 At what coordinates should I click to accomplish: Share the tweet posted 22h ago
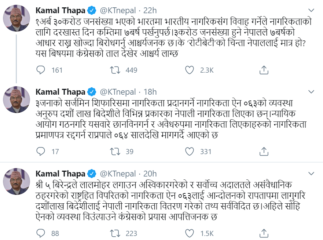264,70
